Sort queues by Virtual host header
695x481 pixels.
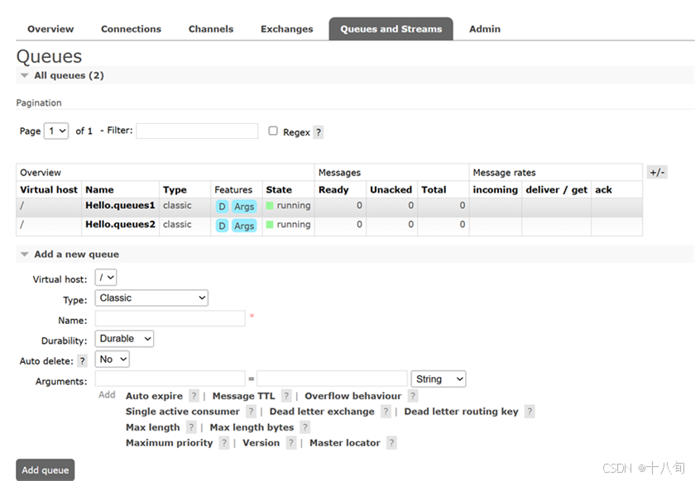[x=49, y=189]
